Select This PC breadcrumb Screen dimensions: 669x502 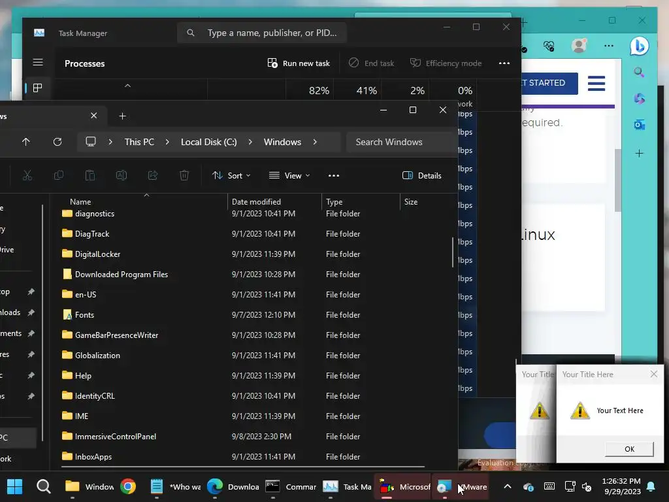coord(139,142)
